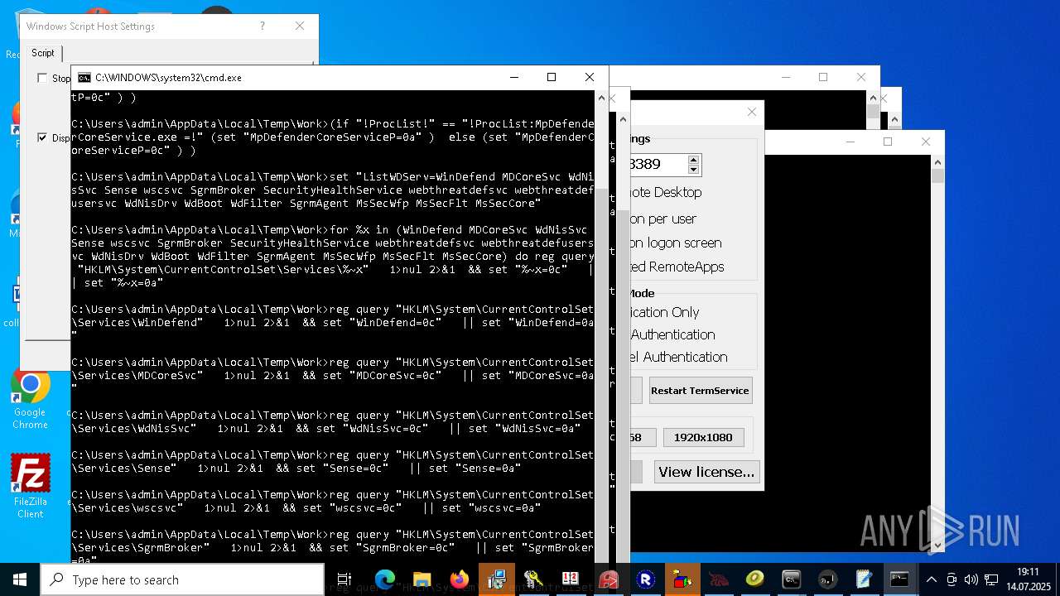This screenshot has width=1060, height=596.
Task: Maximize the front cmd.exe window
Action: pyautogui.click(x=552, y=77)
